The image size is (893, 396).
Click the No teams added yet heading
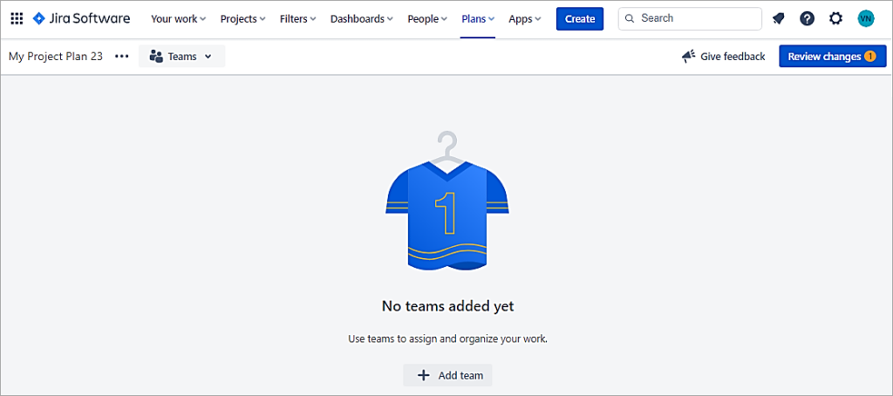point(447,306)
